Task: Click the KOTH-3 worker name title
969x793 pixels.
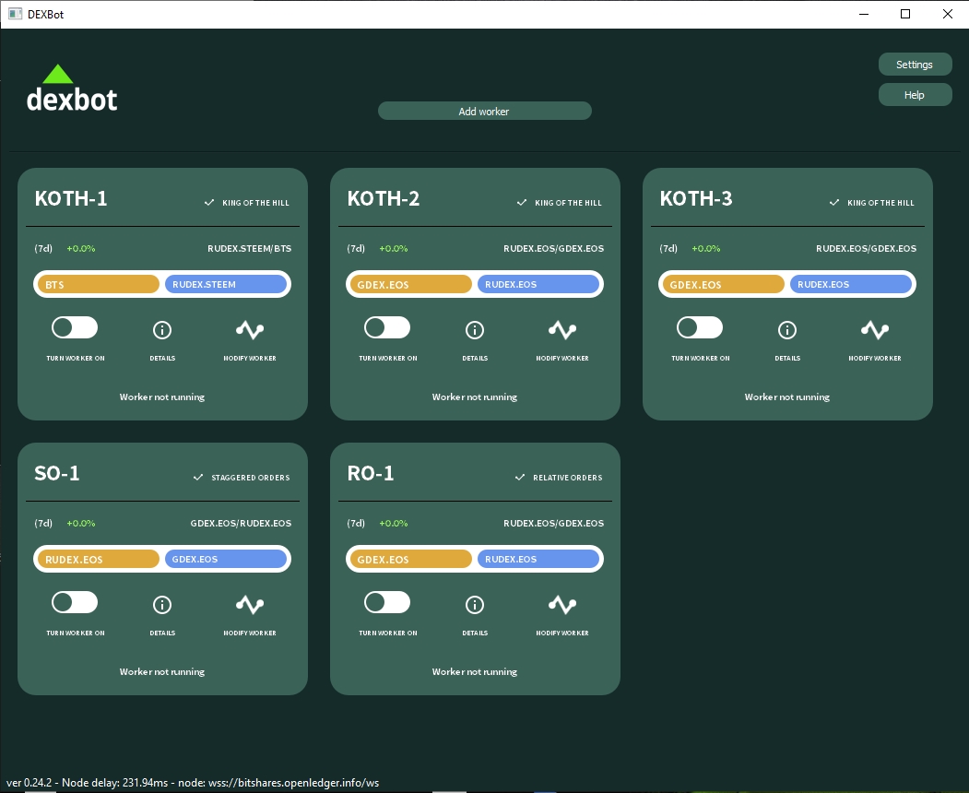Action: [696, 198]
